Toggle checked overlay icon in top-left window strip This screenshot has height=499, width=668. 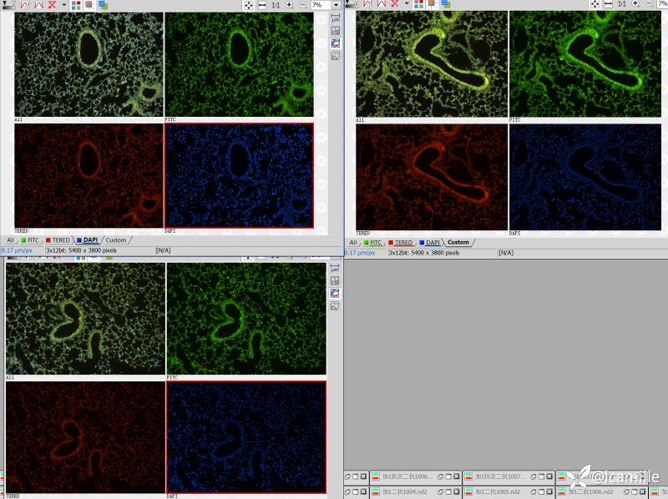pyautogui.click(x=336, y=43)
